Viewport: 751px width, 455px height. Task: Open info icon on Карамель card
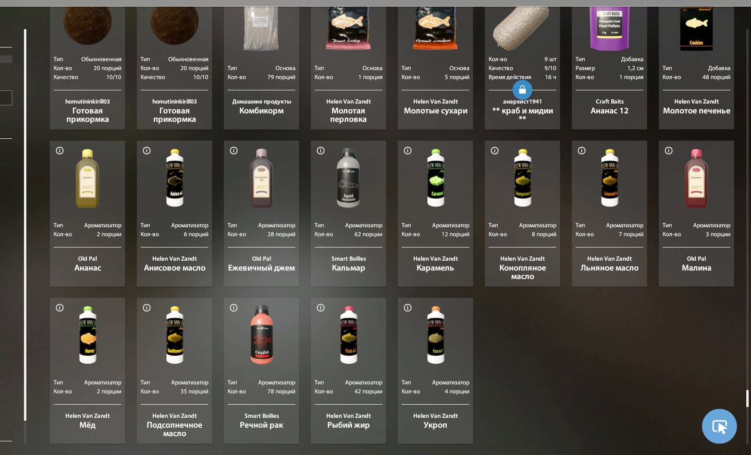(408, 151)
